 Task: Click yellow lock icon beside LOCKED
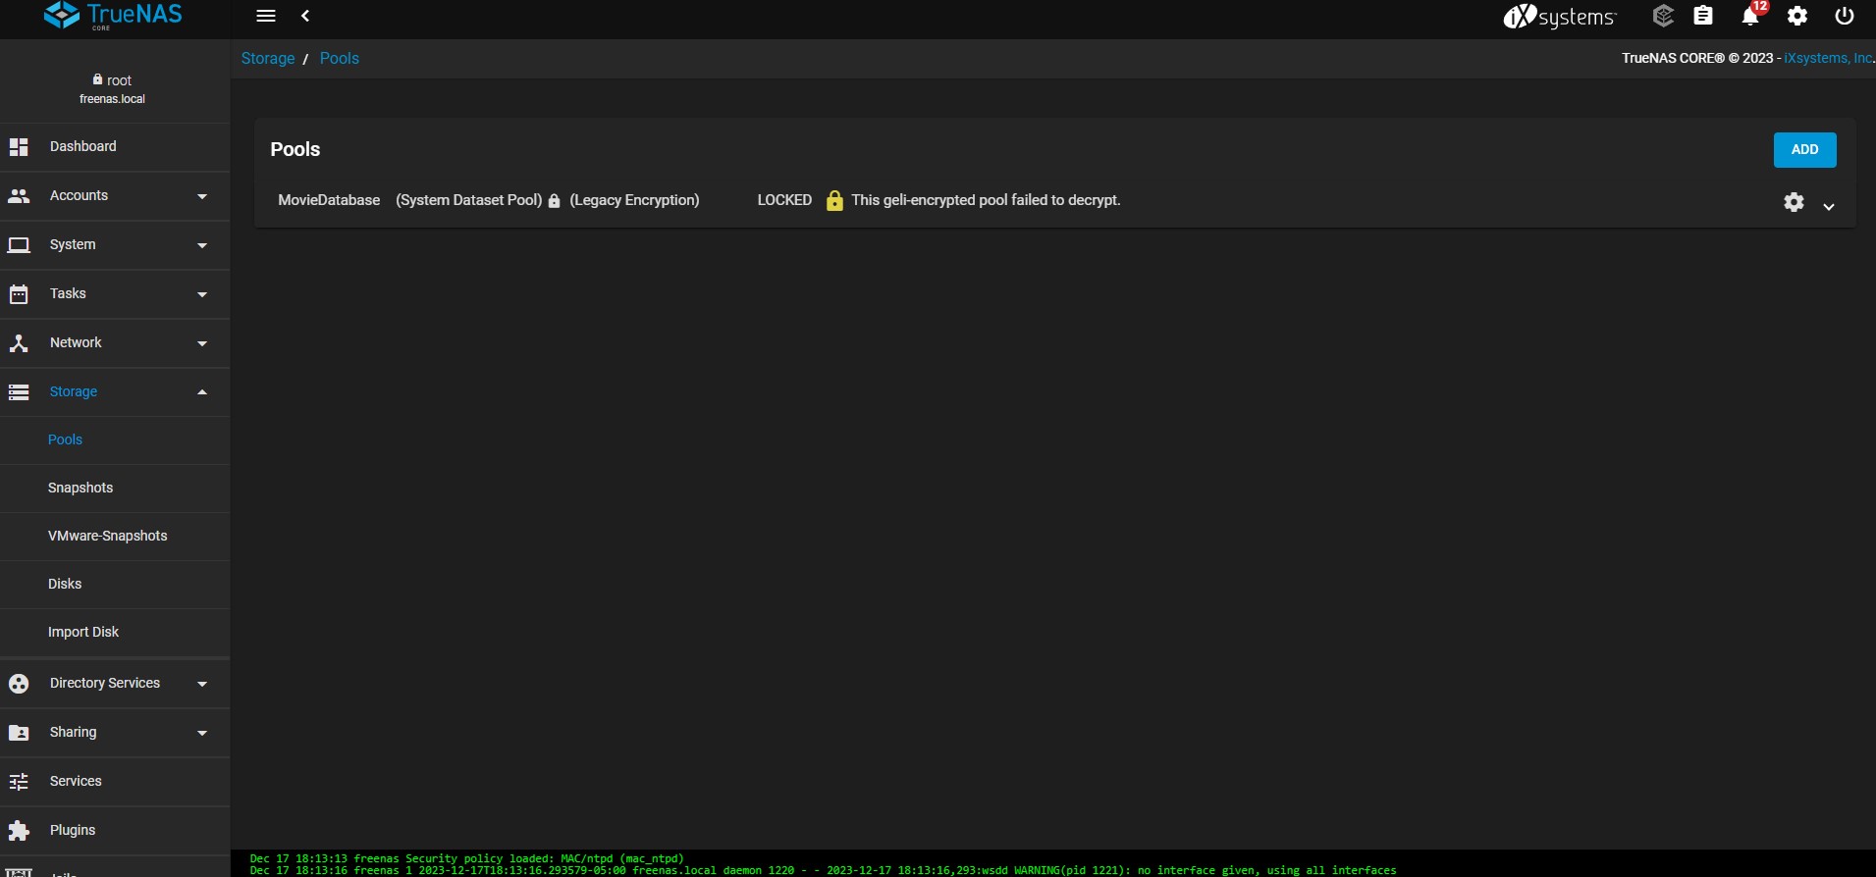834,200
